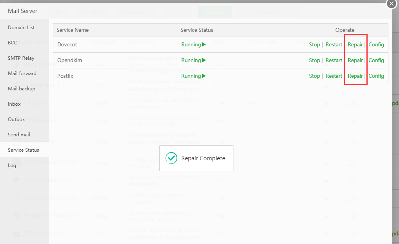
Task: Open the Log section
Action: pos(12,165)
